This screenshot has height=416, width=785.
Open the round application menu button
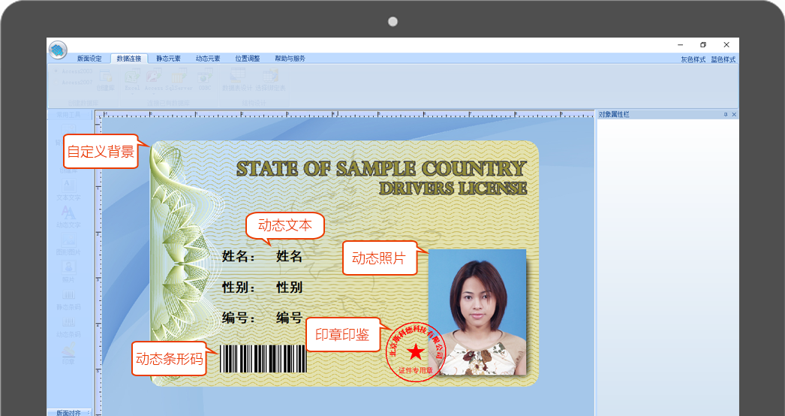(58, 50)
